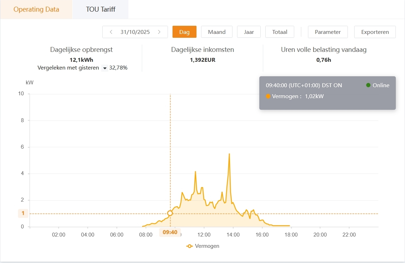Viewport: 405px width, 263px height.
Task: Click the orange Vermogen dot in tooltip
Action: (x=268, y=96)
